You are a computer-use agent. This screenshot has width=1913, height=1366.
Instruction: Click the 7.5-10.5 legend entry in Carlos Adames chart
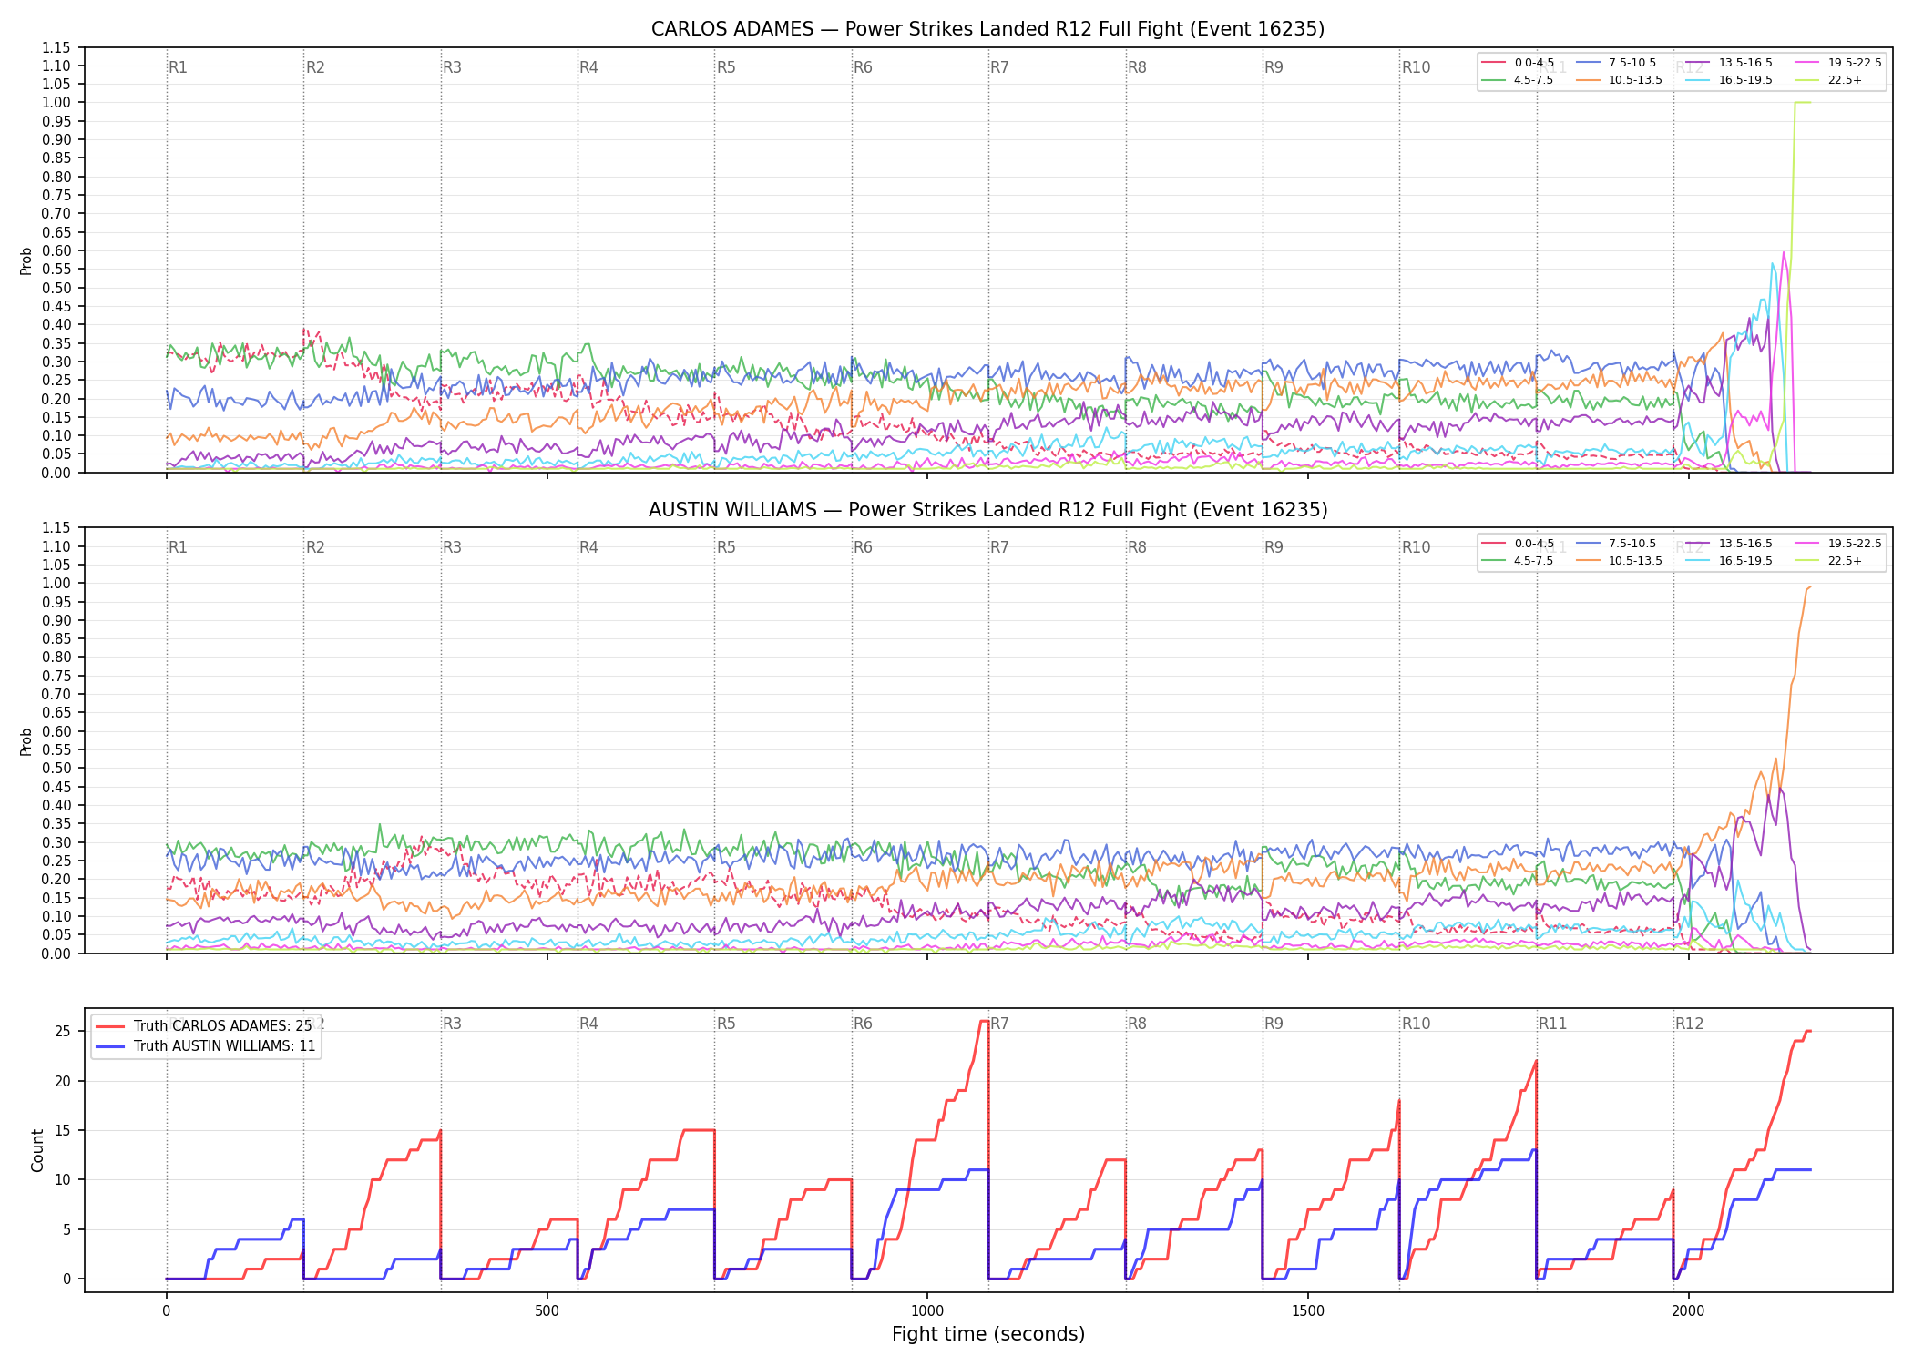[1616, 63]
